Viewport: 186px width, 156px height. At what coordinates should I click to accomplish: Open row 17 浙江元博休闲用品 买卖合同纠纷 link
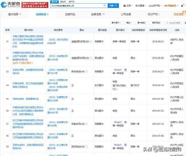coord(28,124)
